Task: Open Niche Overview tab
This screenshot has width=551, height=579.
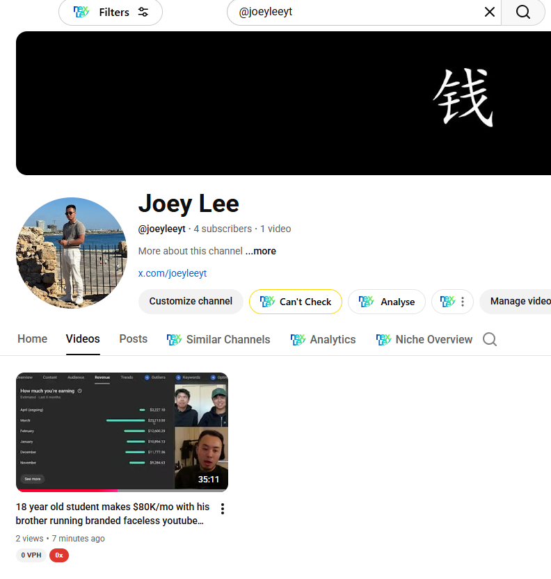Action: click(x=424, y=339)
